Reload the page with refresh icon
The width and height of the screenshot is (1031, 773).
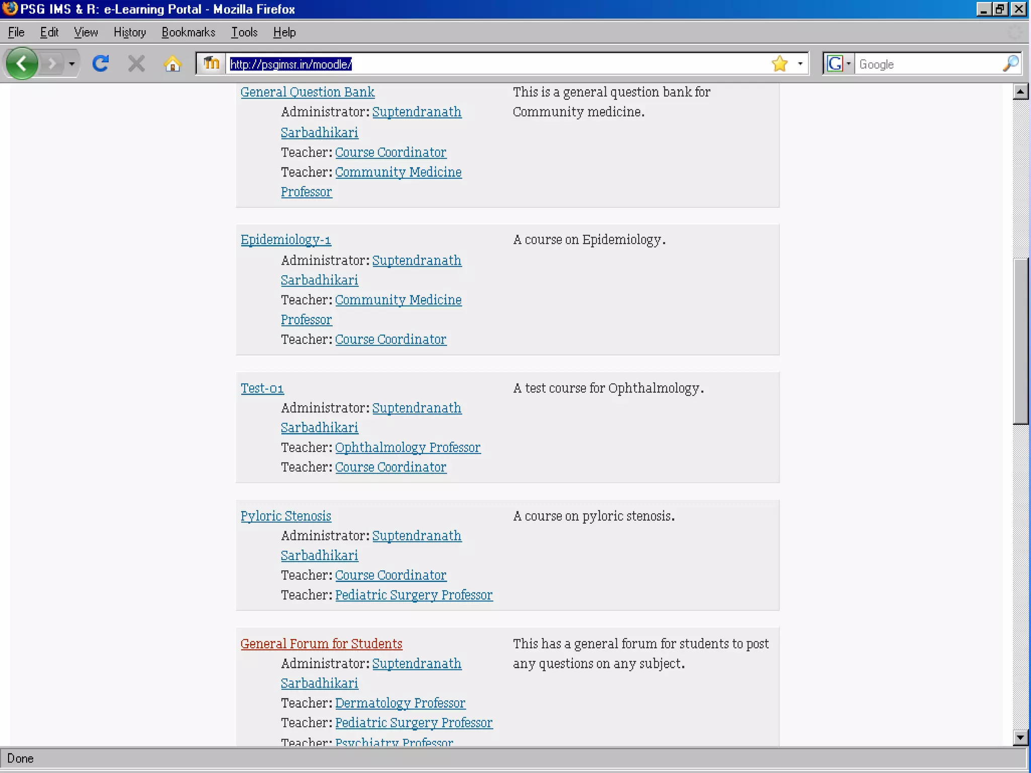tap(101, 64)
